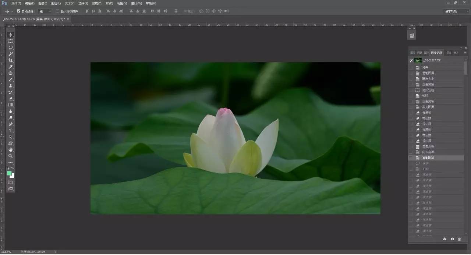Viewport: 471px width, 255px height.
Task: Delete current state with trash icon
Action: [x=459, y=239]
